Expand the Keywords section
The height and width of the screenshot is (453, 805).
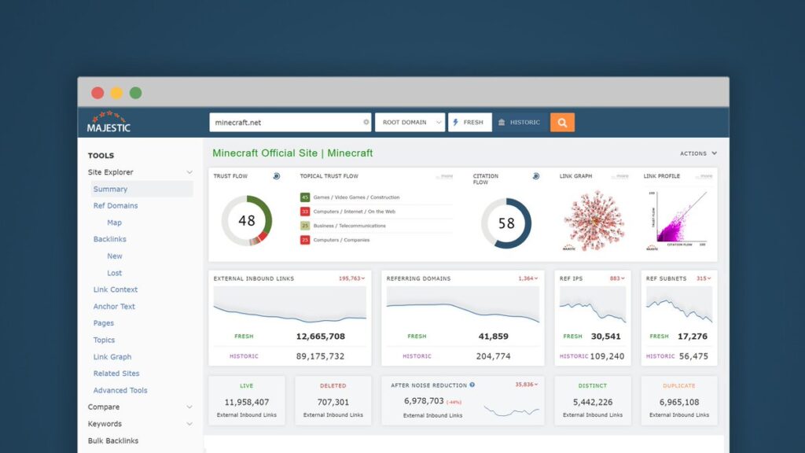coord(189,424)
